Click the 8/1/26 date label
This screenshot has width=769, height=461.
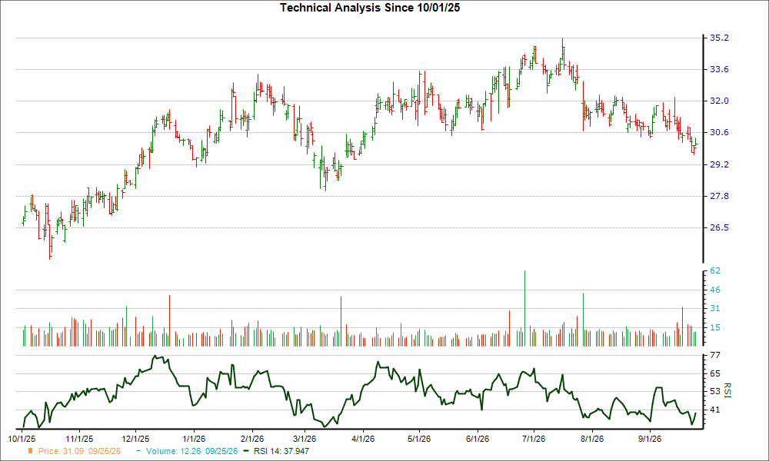[x=592, y=439]
